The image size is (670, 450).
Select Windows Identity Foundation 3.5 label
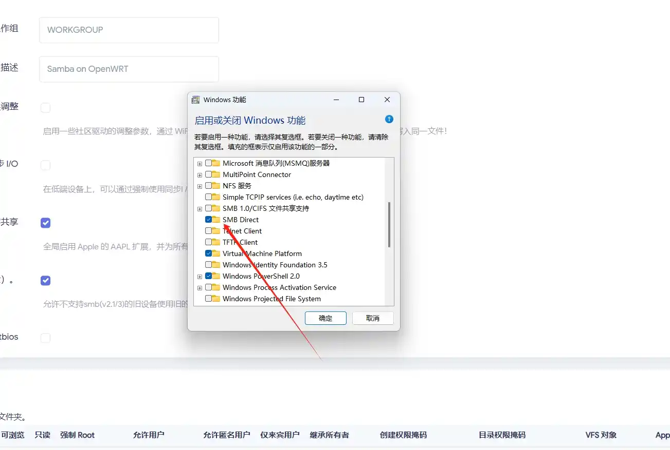tap(275, 265)
